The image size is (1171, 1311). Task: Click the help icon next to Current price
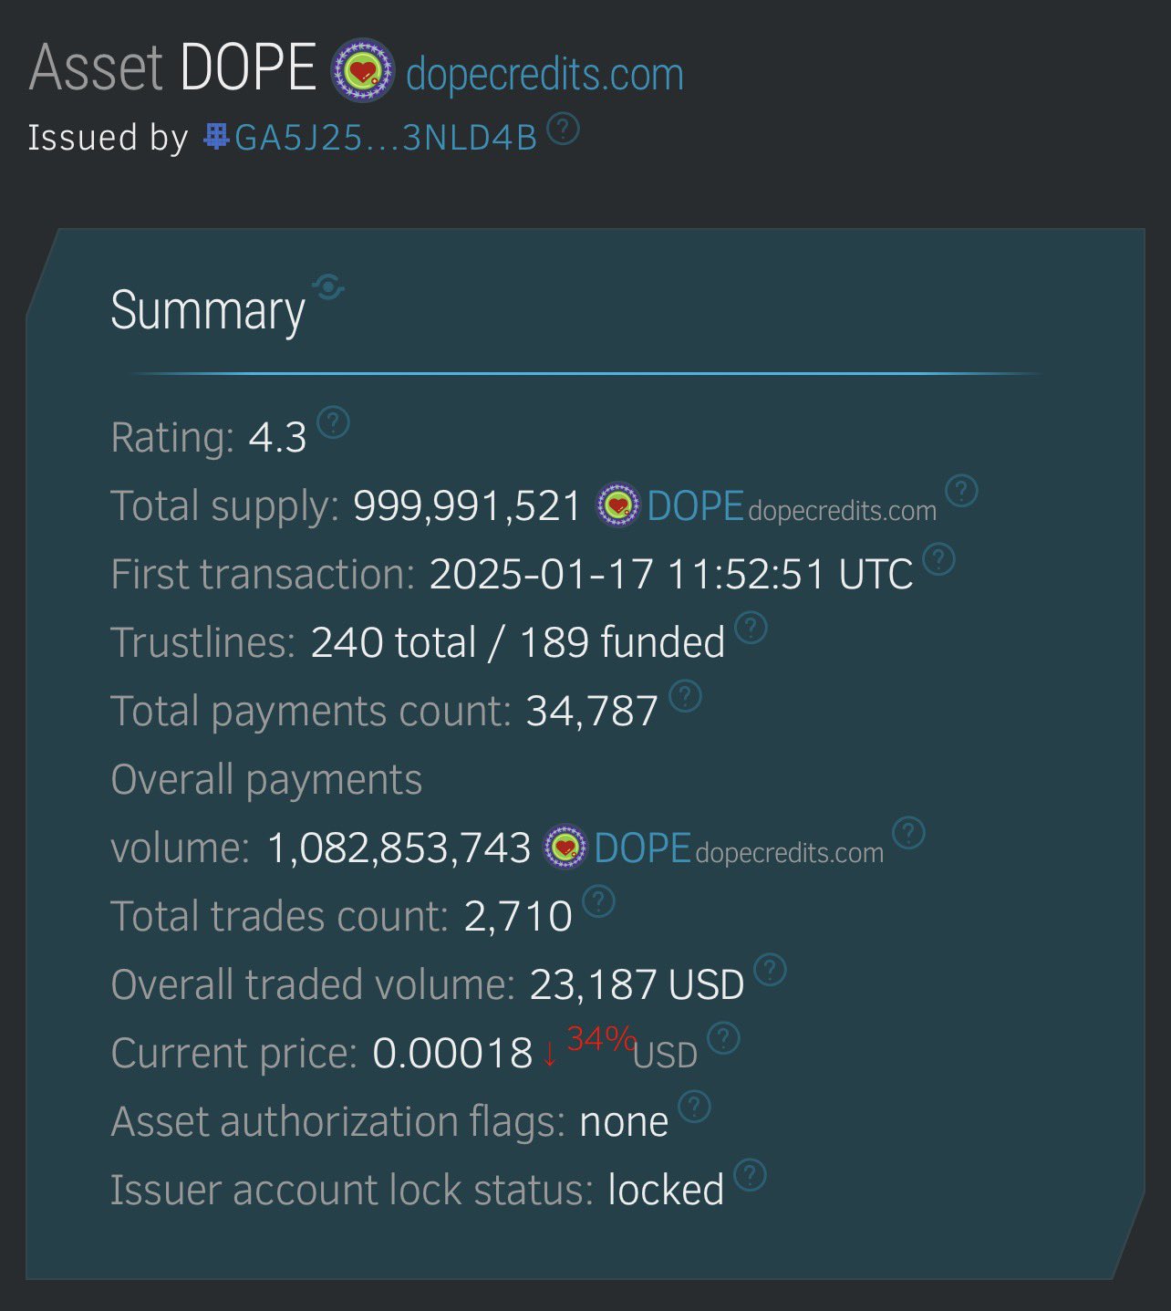pyautogui.click(x=723, y=1038)
